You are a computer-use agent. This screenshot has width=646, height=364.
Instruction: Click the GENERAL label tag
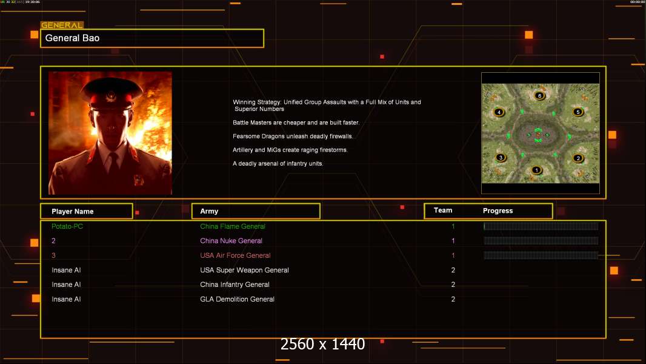coord(62,25)
